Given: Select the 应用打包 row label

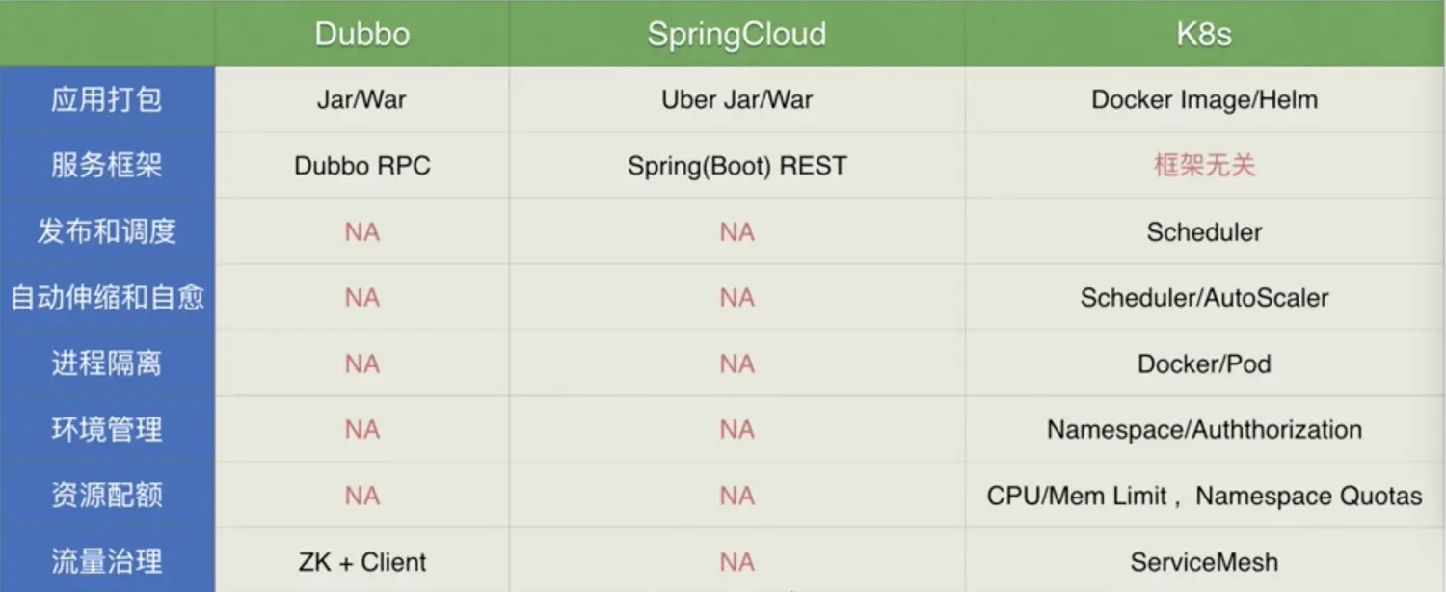Looking at the screenshot, I should [x=107, y=99].
